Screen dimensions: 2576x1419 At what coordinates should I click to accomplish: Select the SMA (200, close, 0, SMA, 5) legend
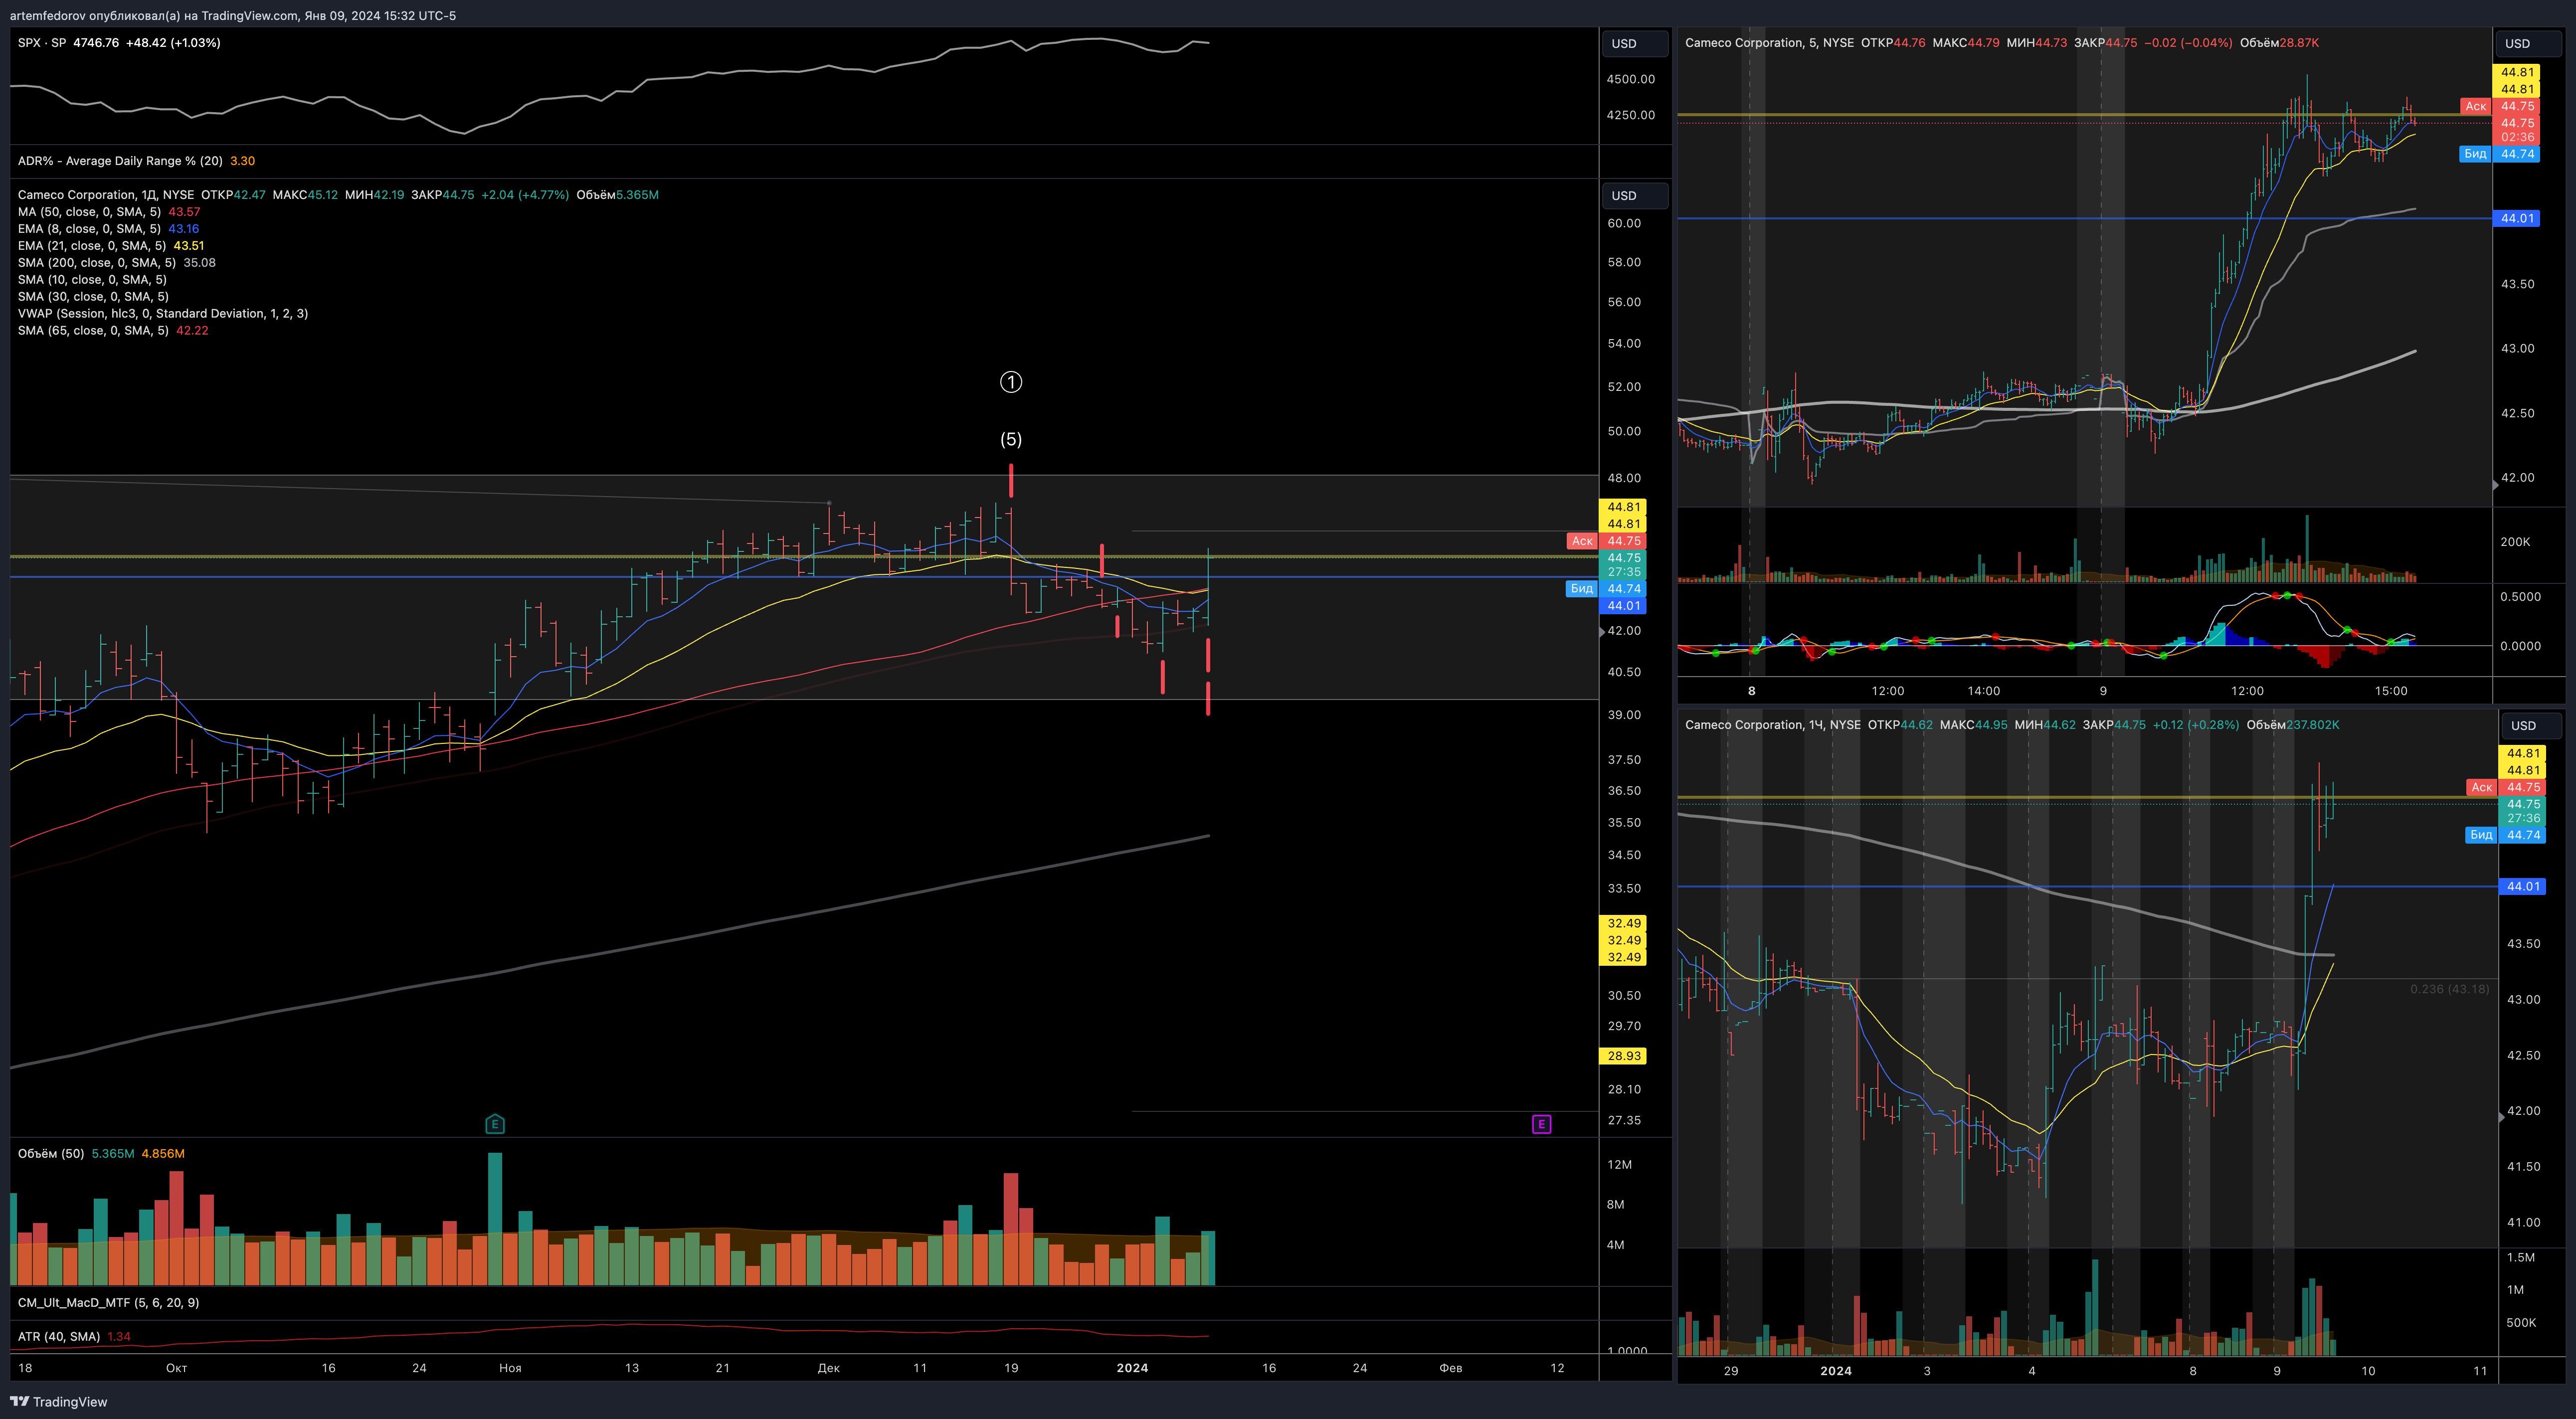[x=97, y=263]
